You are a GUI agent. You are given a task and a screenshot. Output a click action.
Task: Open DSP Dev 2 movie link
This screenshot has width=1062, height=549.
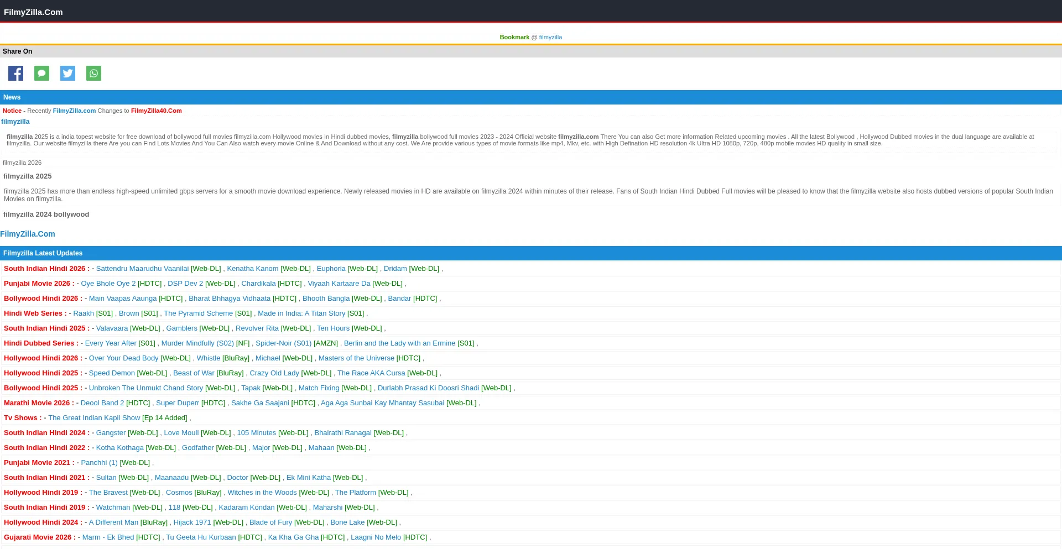[185, 284]
